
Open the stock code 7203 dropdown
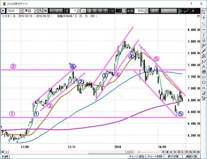[21, 11]
